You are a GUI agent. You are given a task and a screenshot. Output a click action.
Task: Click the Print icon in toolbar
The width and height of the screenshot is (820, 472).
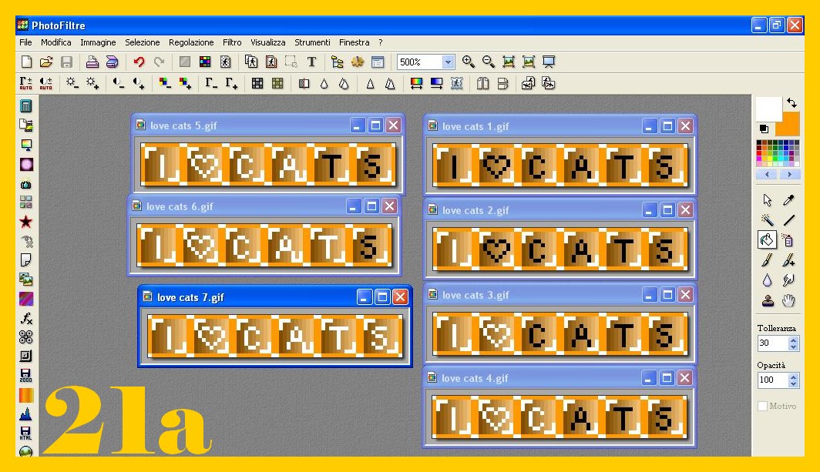point(92,62)
